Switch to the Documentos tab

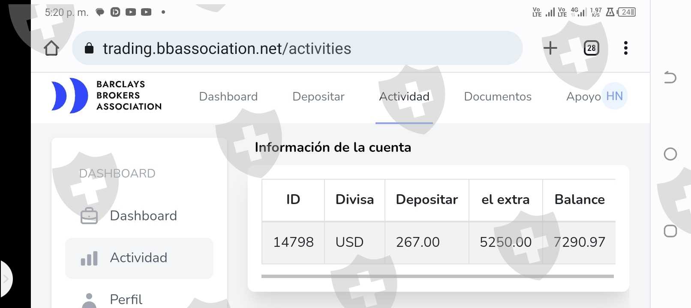pyautogui.click(x=498, y=97)
